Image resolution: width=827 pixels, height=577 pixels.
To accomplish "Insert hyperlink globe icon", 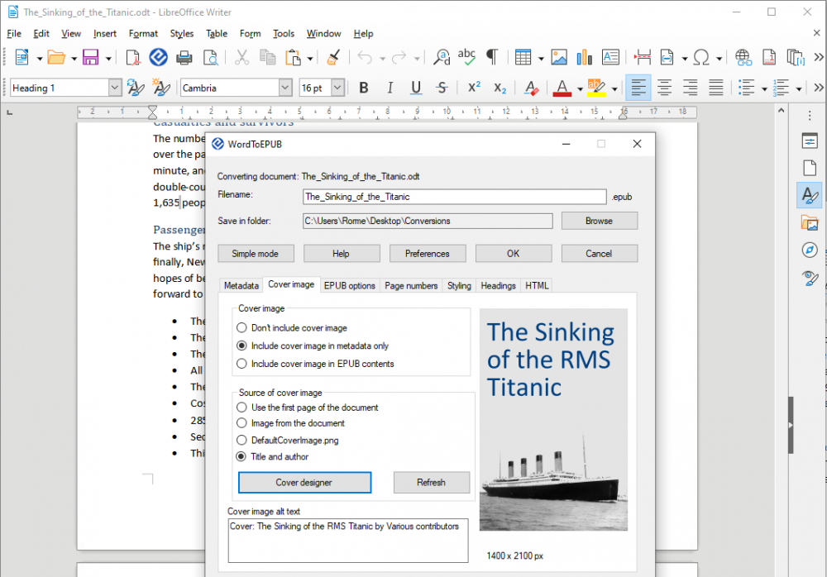I will [743, 57].
